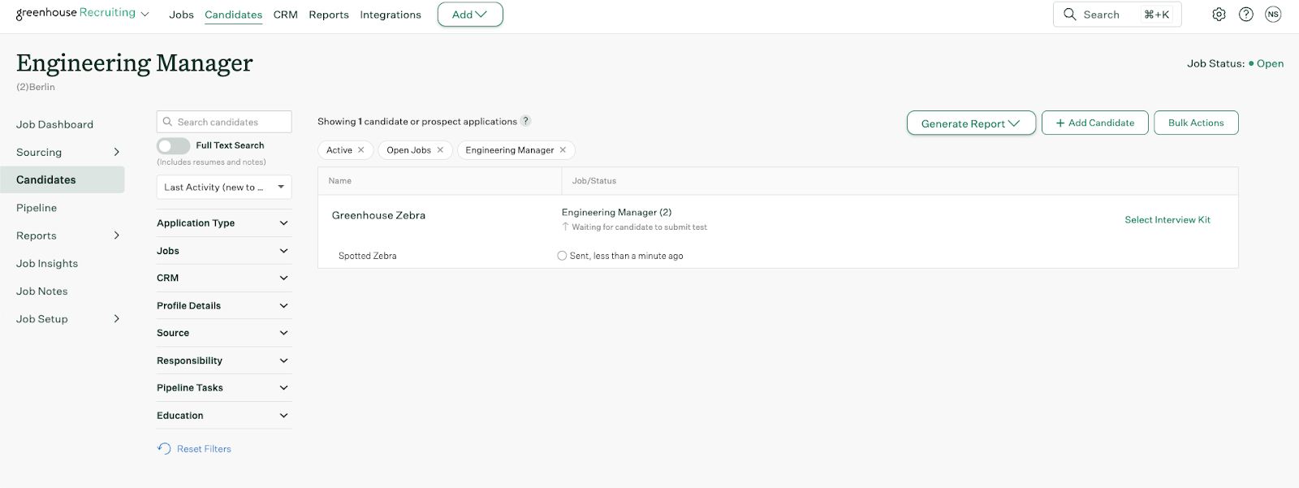
Task: Expand the Profile Details filter
Action: 223,305
